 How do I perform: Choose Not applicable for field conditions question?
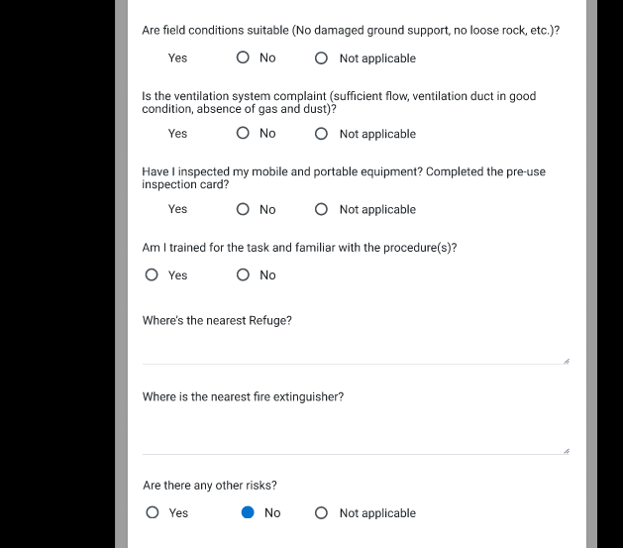(321, 58)
